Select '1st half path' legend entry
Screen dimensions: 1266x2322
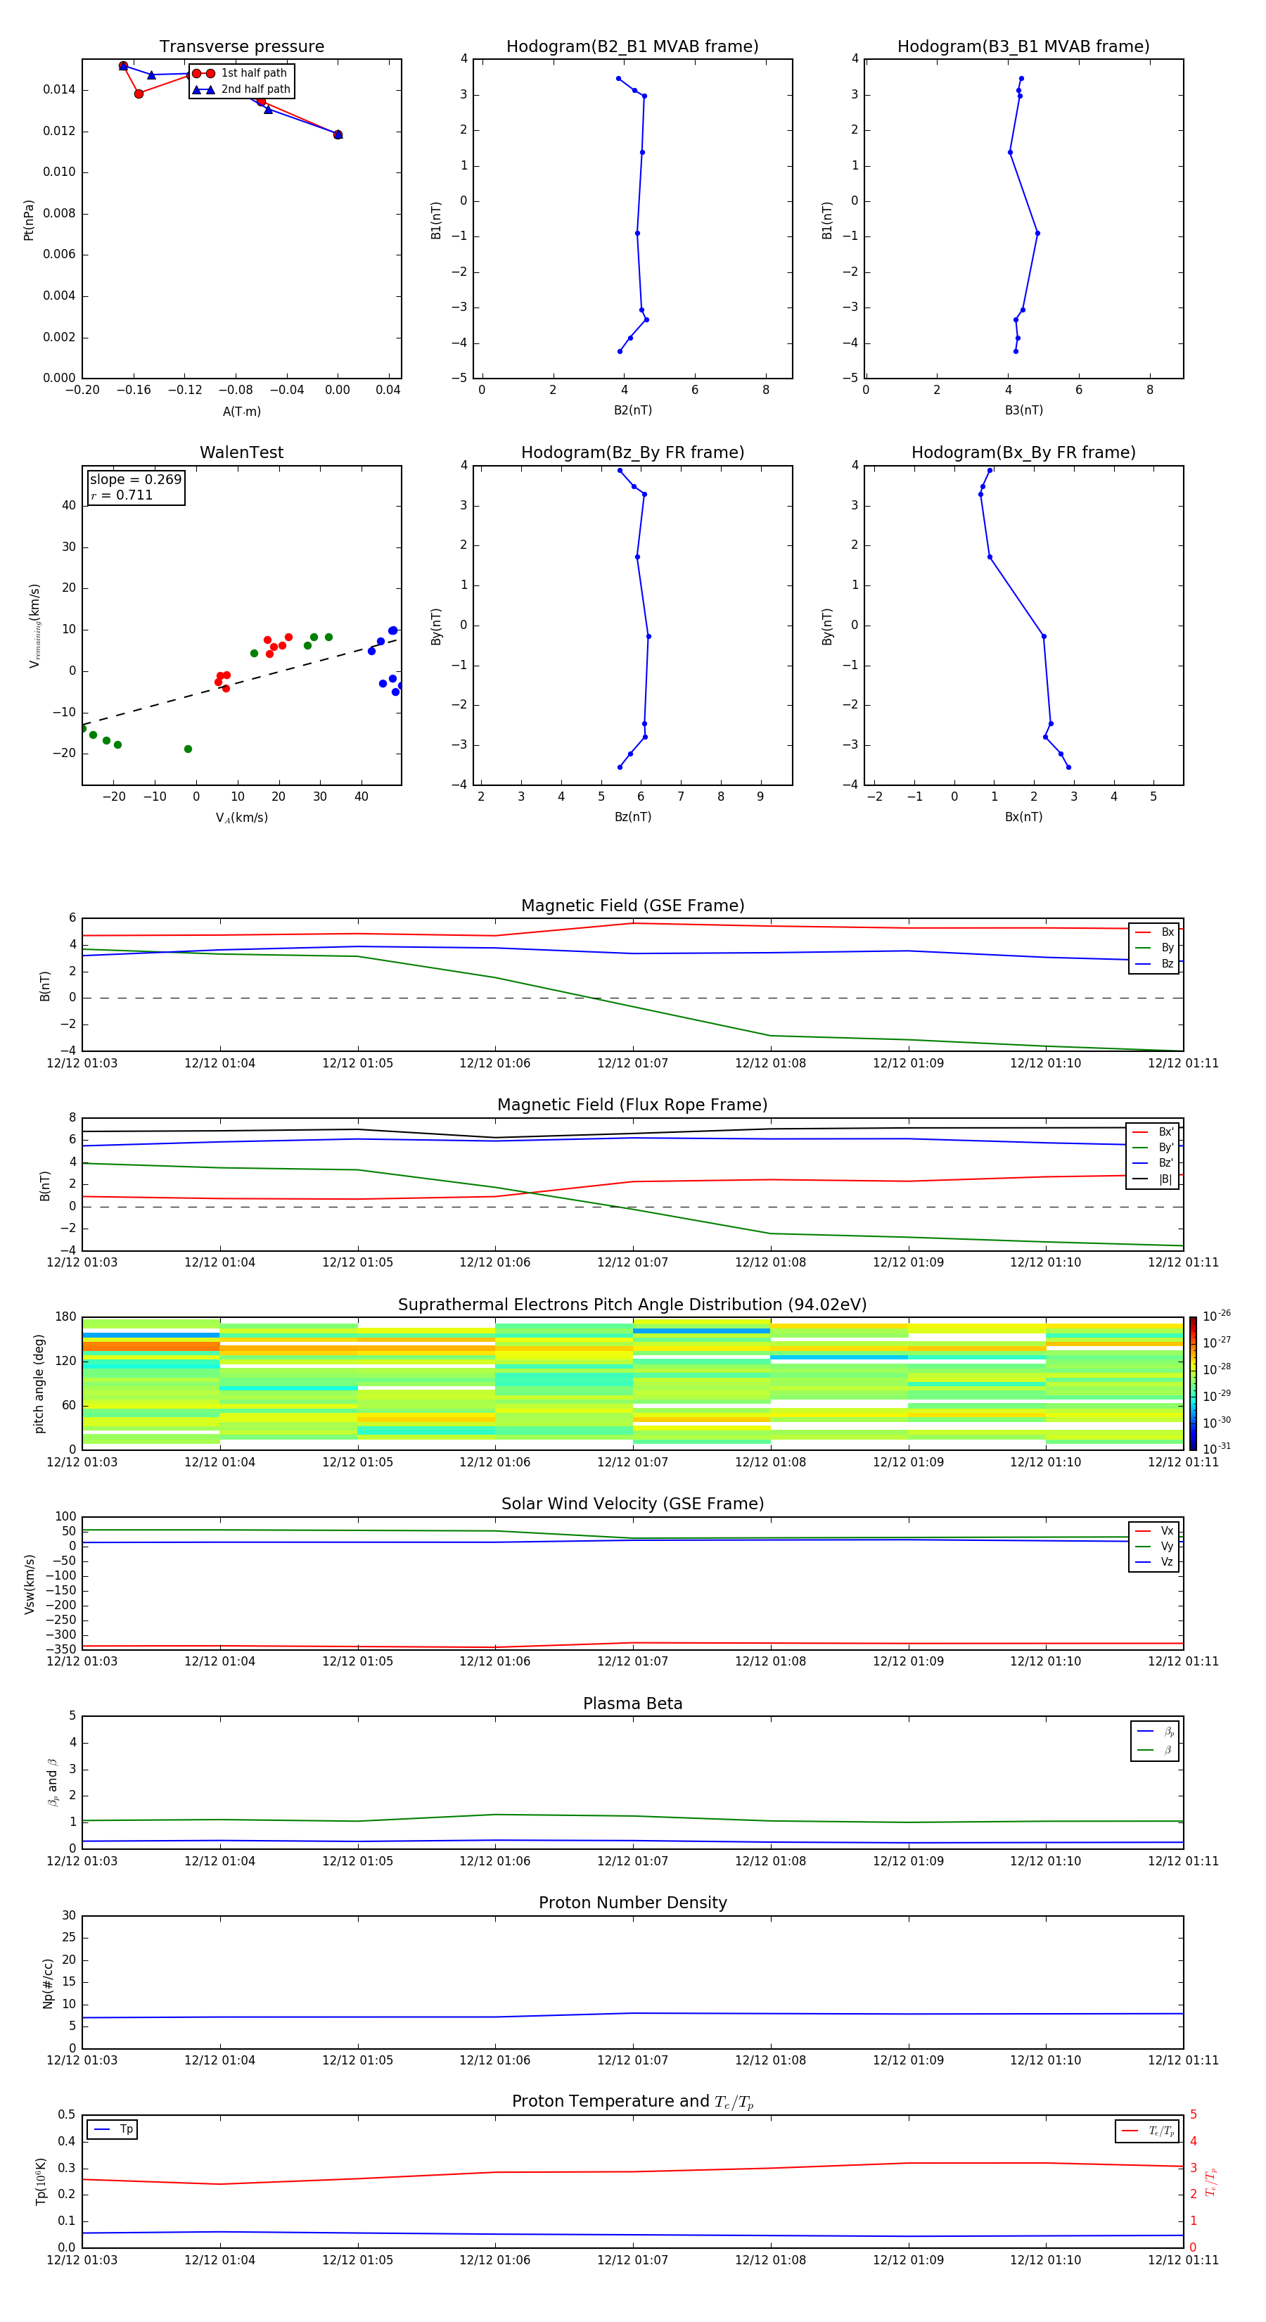tap(241, 73)
